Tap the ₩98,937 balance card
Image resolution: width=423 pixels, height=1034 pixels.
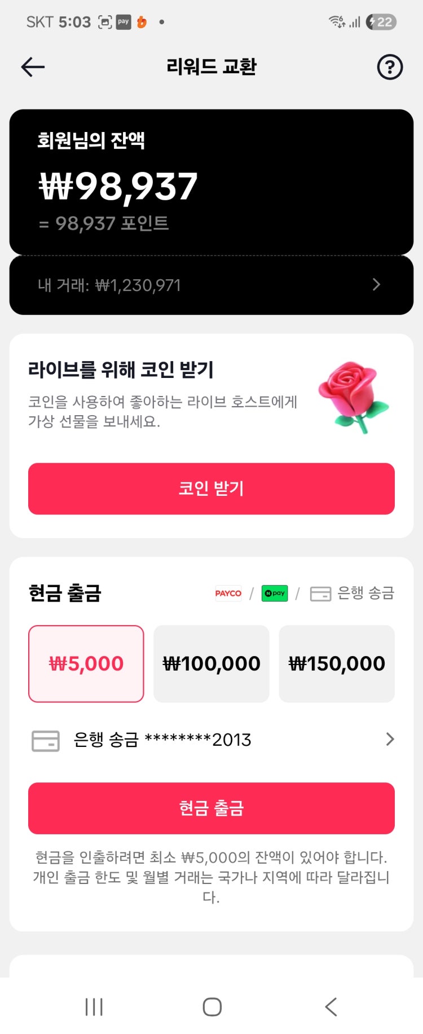(211, 182)
